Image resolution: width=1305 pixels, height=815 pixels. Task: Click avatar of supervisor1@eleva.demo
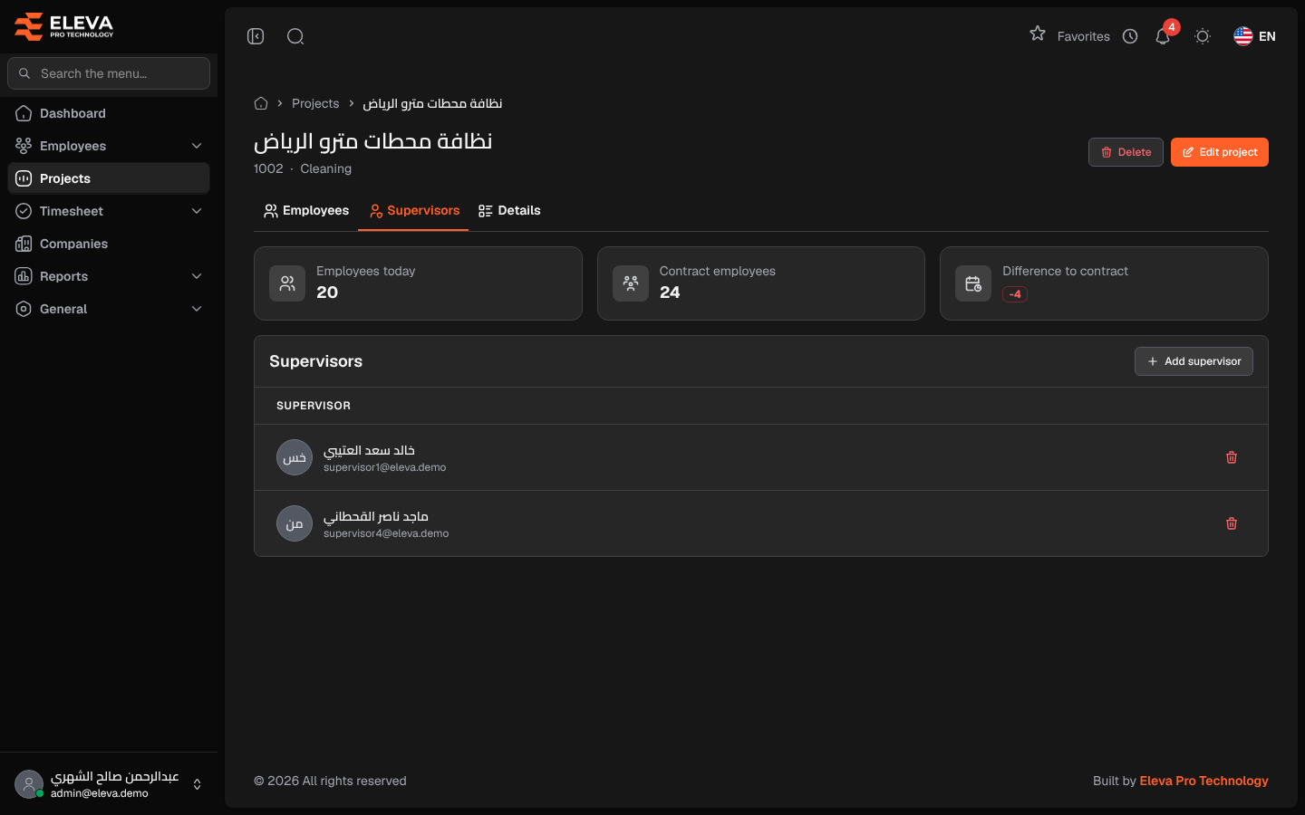[x=295, y=457]
